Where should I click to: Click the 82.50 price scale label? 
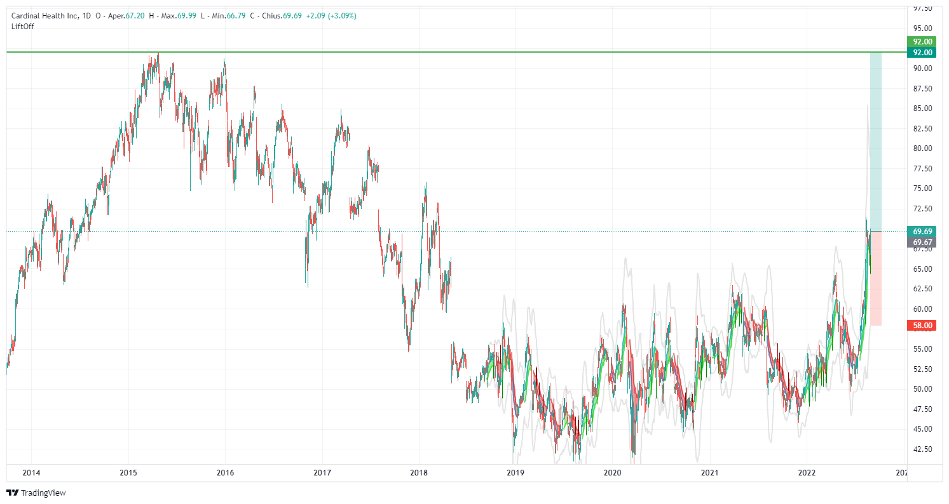(922, 129)
